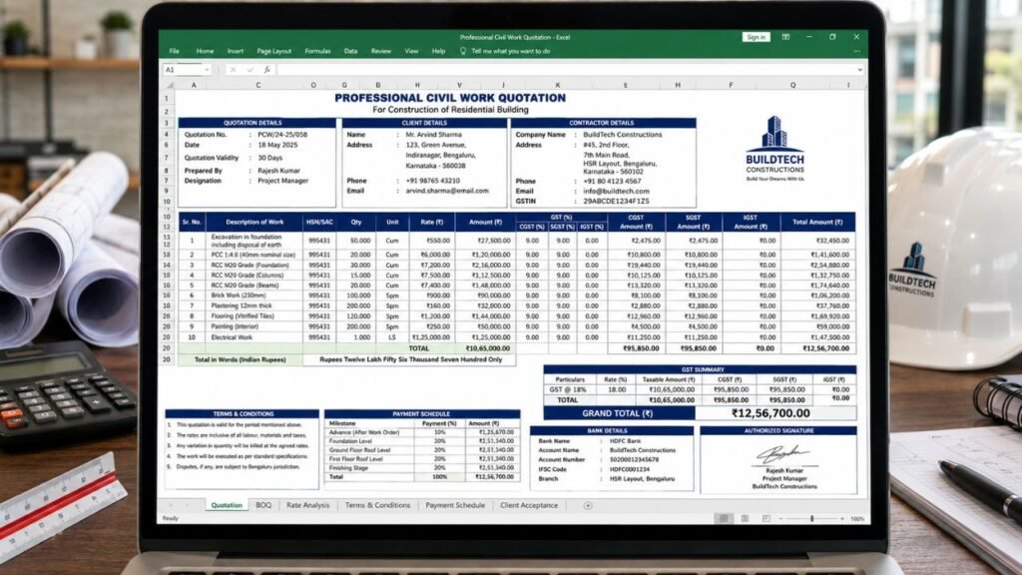Click the 100% zoom level indicator
The image size is (1022, 575).
[857, 519]
